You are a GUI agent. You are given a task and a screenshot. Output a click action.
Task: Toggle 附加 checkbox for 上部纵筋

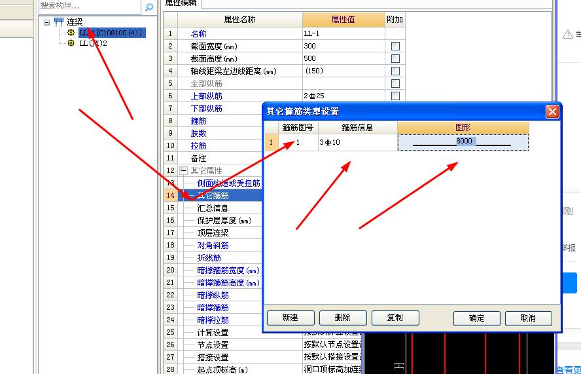coord(395,96)
